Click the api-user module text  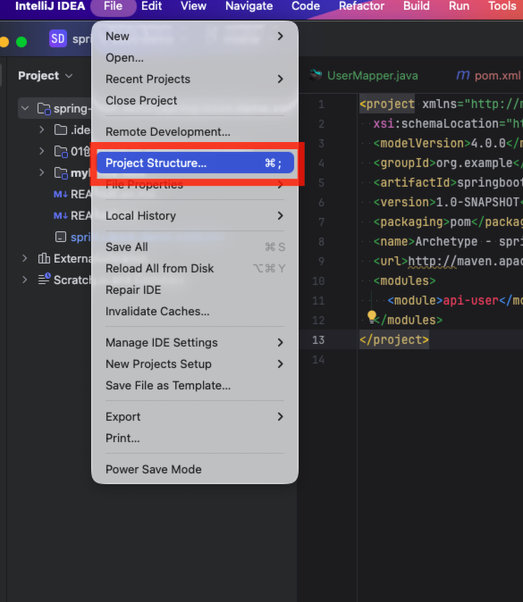pyautogui.click(x=471, y=300)
